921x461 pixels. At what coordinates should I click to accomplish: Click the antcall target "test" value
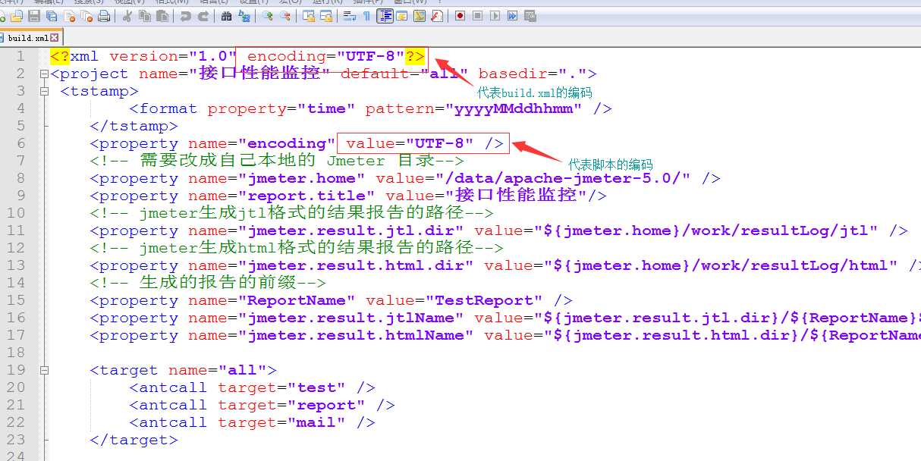point(321,387)
